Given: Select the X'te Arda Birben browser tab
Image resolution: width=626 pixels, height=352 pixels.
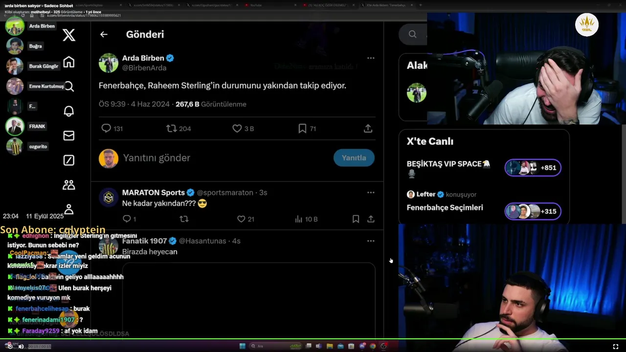Looking at the screenshot, I should pos(387,5).
